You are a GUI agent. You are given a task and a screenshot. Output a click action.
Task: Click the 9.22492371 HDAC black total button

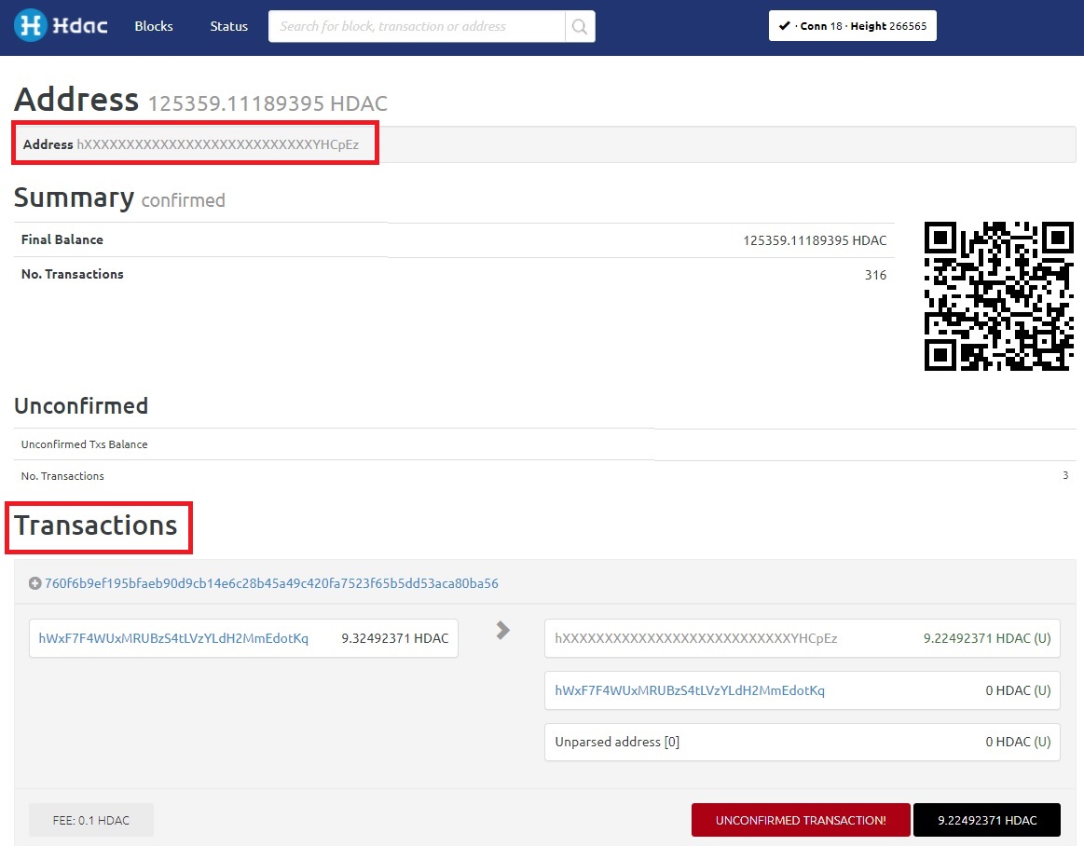(986, 821)
